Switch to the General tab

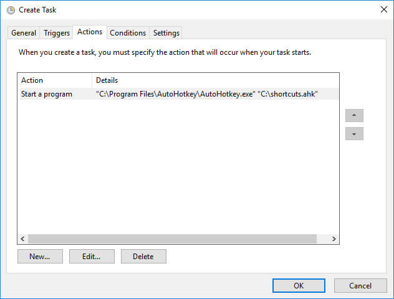pos(24,33)
